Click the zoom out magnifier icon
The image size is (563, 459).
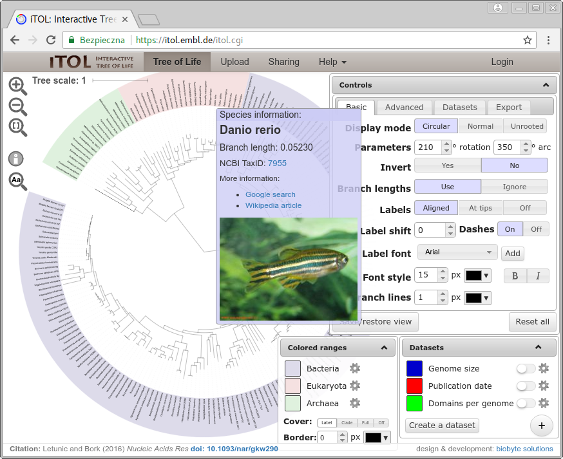tap(17, 106)
